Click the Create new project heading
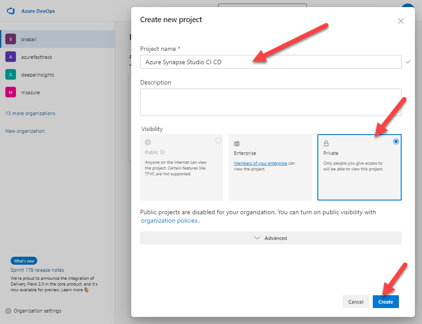 click(171, 19)
